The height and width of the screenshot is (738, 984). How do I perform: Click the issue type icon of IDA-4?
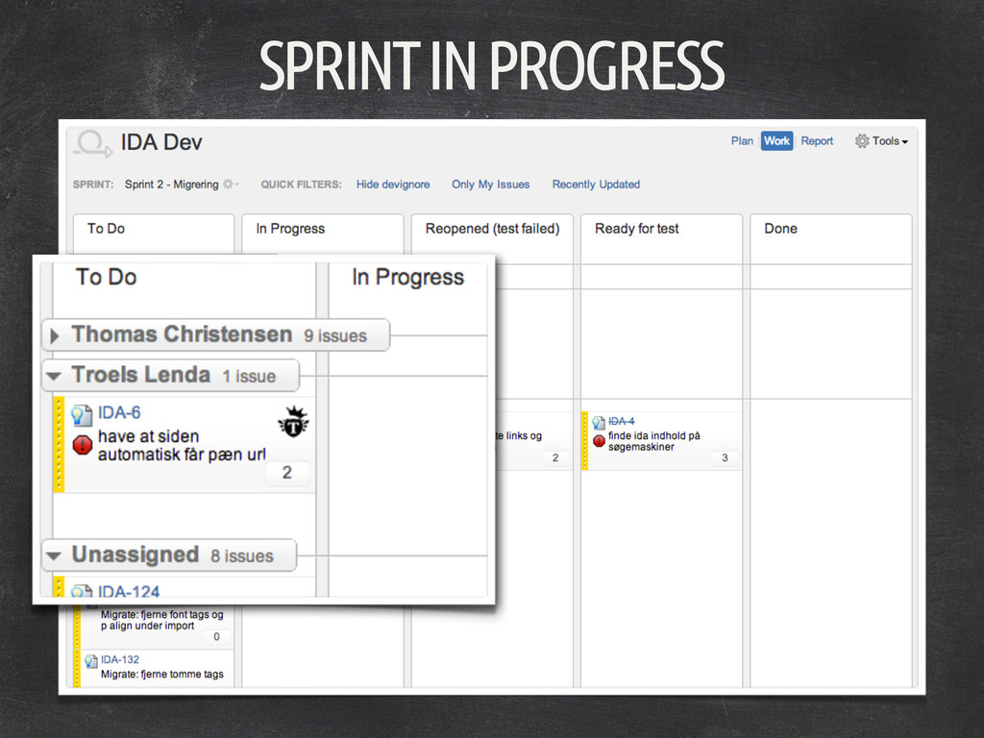click(x=599, y=422)
